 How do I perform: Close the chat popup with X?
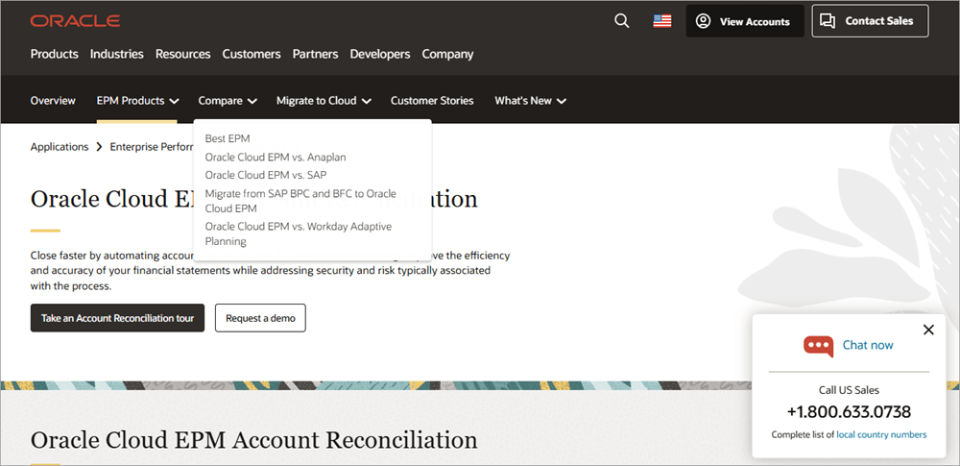click(928, 330)
